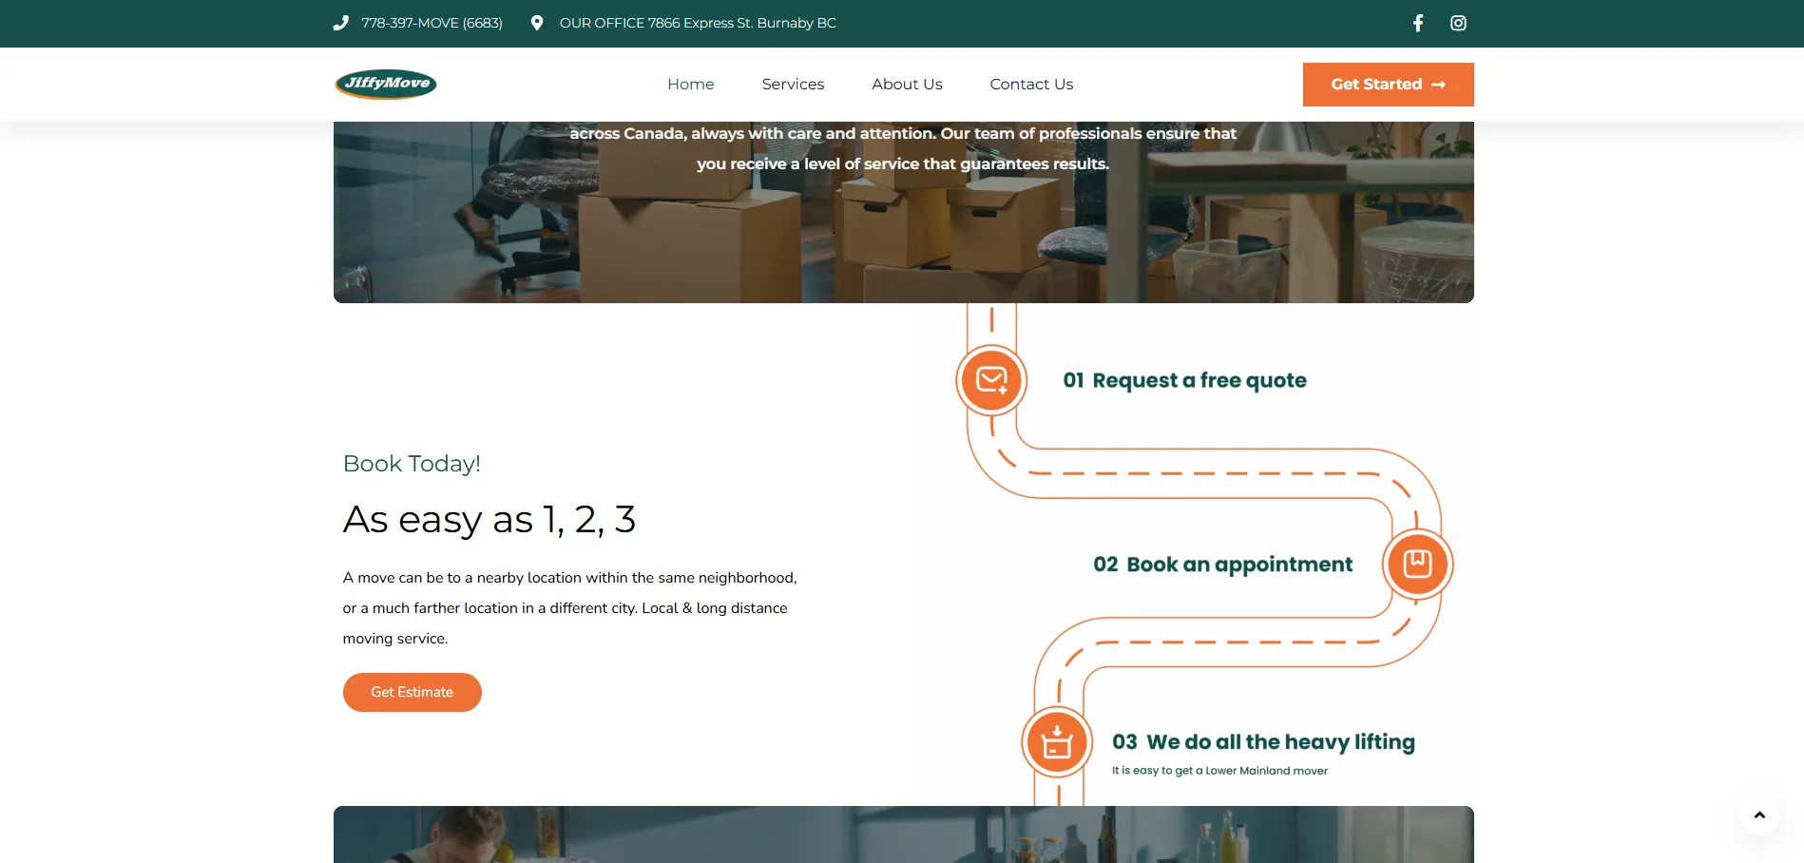The height and width of the screenshot is (863, 1804).
Task: Open the Home menu item
Action: pos(691,84)
